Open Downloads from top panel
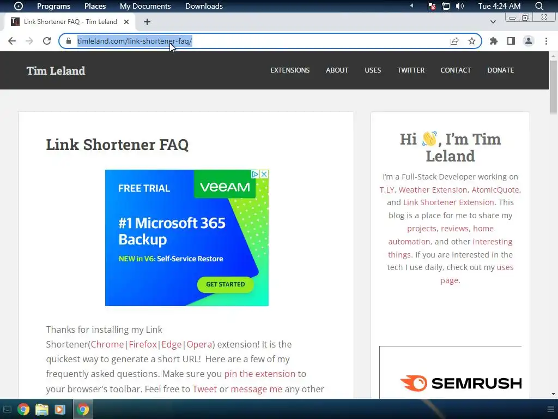This screenshot has width=558, height=419. (204, 6)
